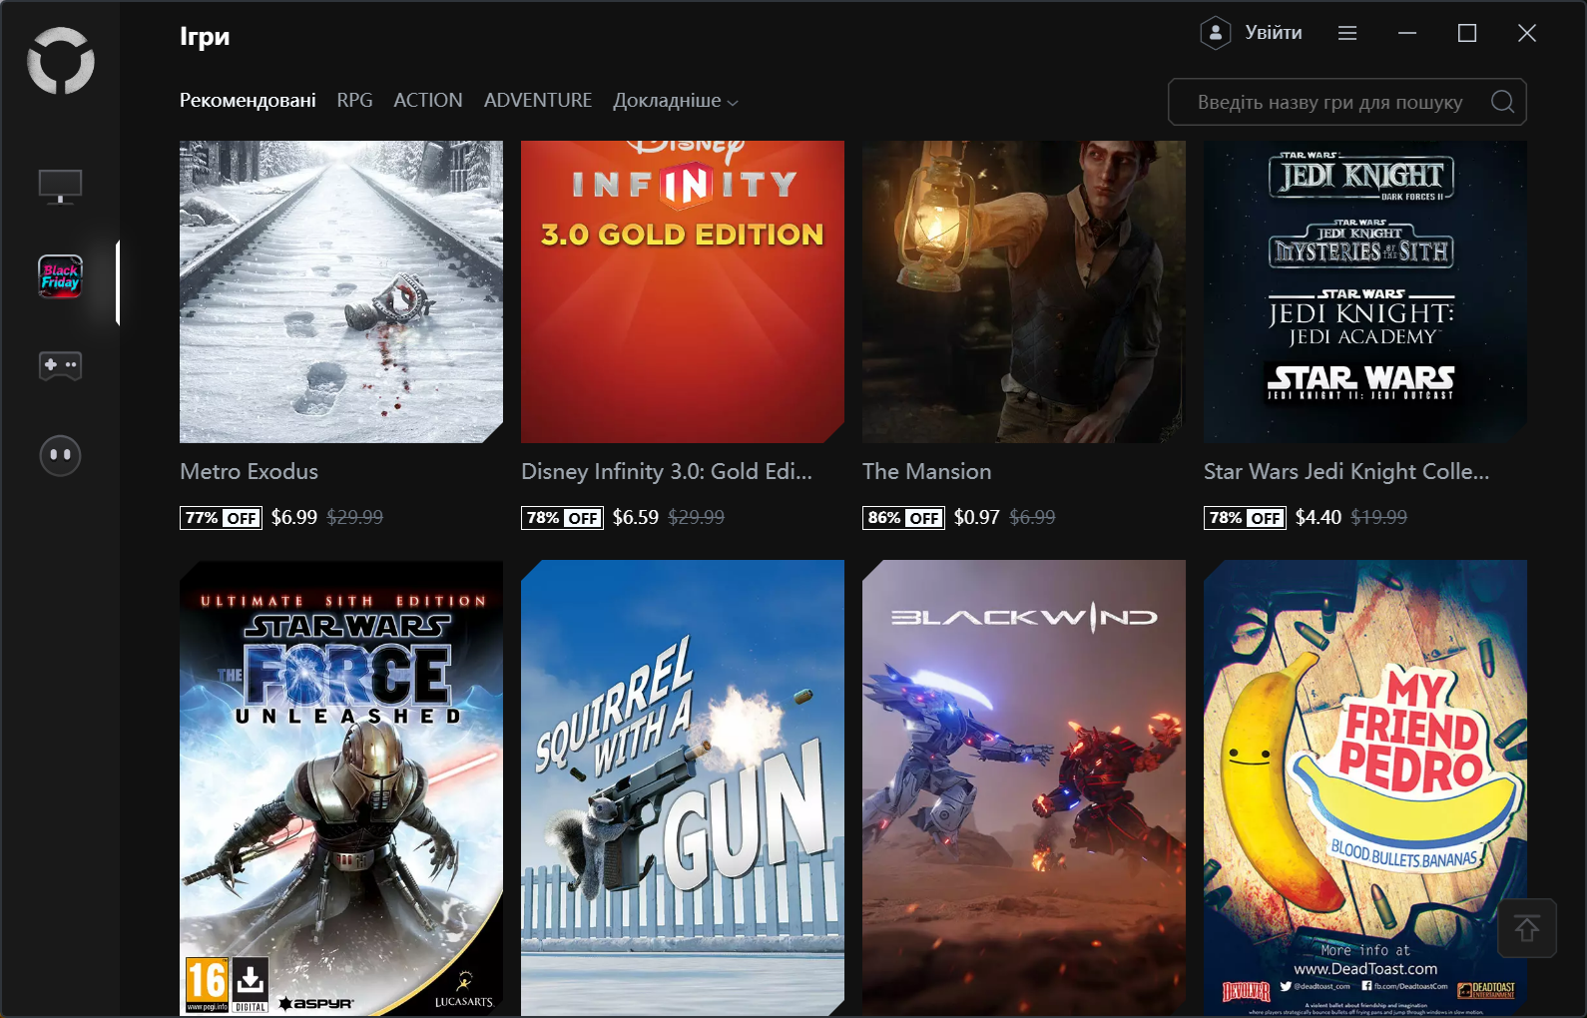This screenshot has width=1587, height=1018.
Task: Open the monitor icon in sidebar
Action: (60, 187)
